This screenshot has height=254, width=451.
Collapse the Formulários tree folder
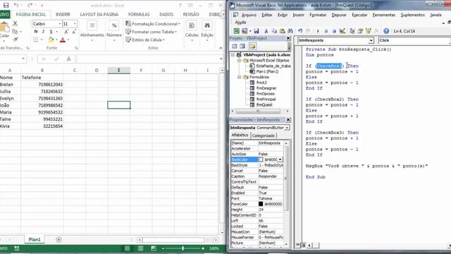(x=239, y=77)
